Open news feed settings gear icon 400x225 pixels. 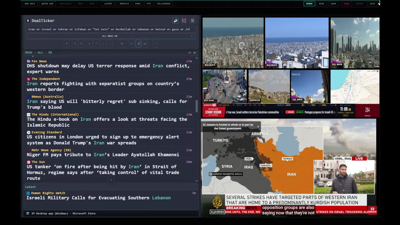click(x=194, y=52)
